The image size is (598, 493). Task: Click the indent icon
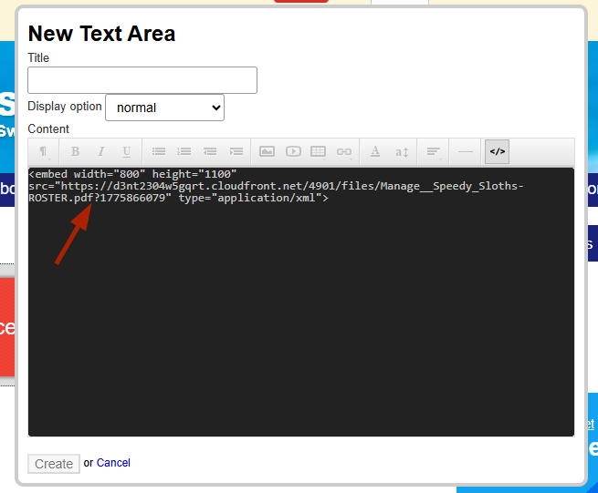tap(236, 152)
